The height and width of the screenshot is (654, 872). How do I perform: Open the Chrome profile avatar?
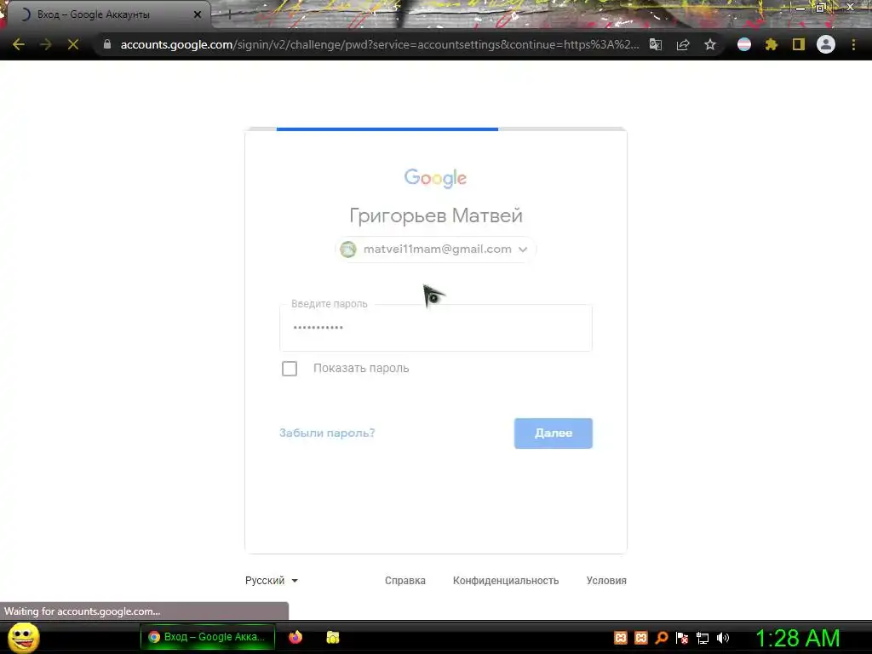point(826,44)
